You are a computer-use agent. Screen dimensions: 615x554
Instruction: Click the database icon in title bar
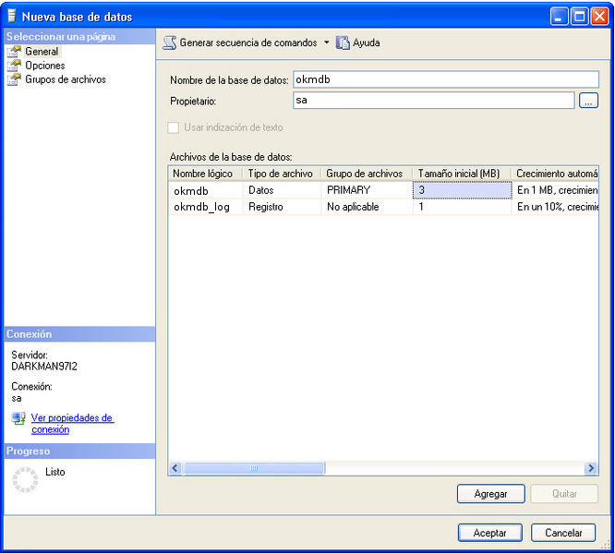click(12, 17)
